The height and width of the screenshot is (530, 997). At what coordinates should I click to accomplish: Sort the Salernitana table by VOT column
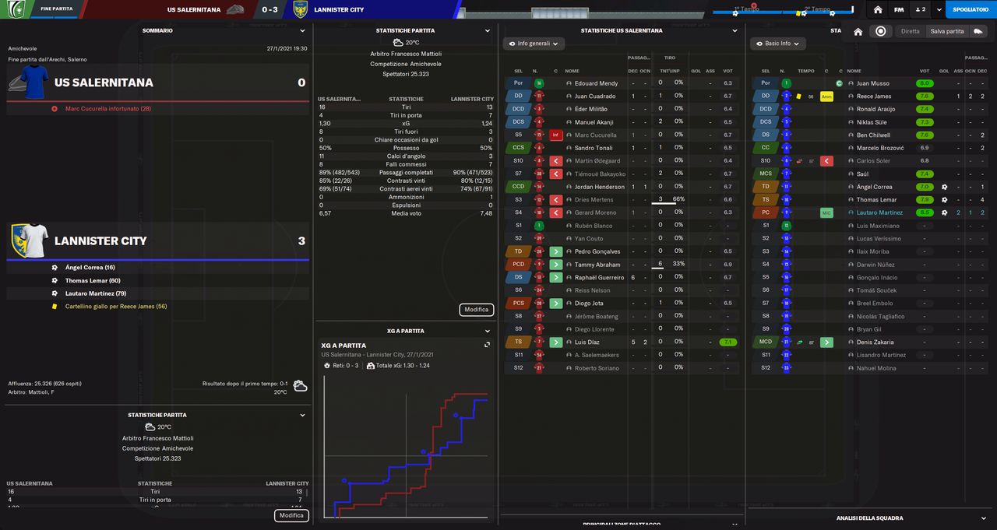point(727,71)
